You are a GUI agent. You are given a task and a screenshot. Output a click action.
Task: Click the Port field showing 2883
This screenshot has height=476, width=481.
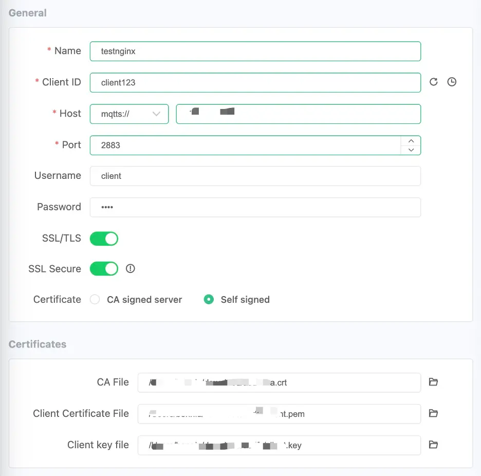click(x=245, y=145)
